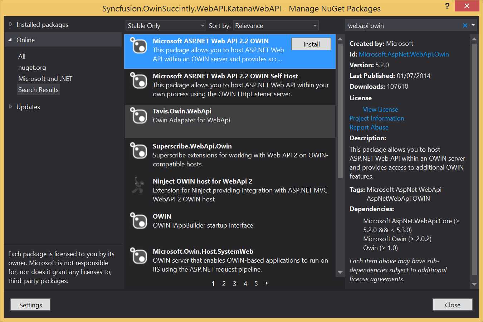Click the Created by Microsoft text
The height and width of the screenshot is (322, 483).
381,43
